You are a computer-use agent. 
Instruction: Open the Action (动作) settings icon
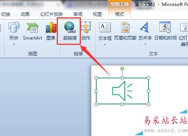(x=86, y=27)
